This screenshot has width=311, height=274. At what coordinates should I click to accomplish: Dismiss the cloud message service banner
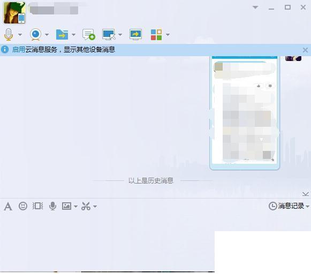point(306,50)
